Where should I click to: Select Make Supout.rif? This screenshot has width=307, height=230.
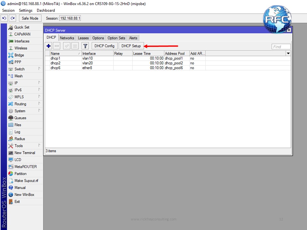tap(25, 180)
